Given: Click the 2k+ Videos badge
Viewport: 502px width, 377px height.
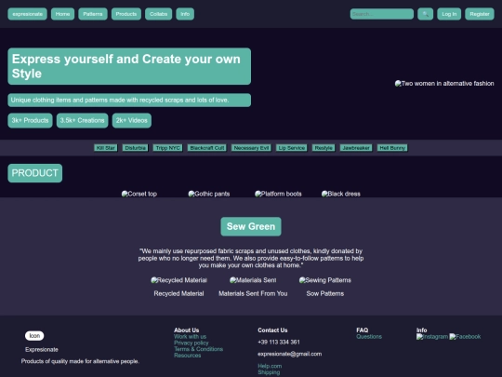Looking at the screenshot, I should tap(132, 120).
